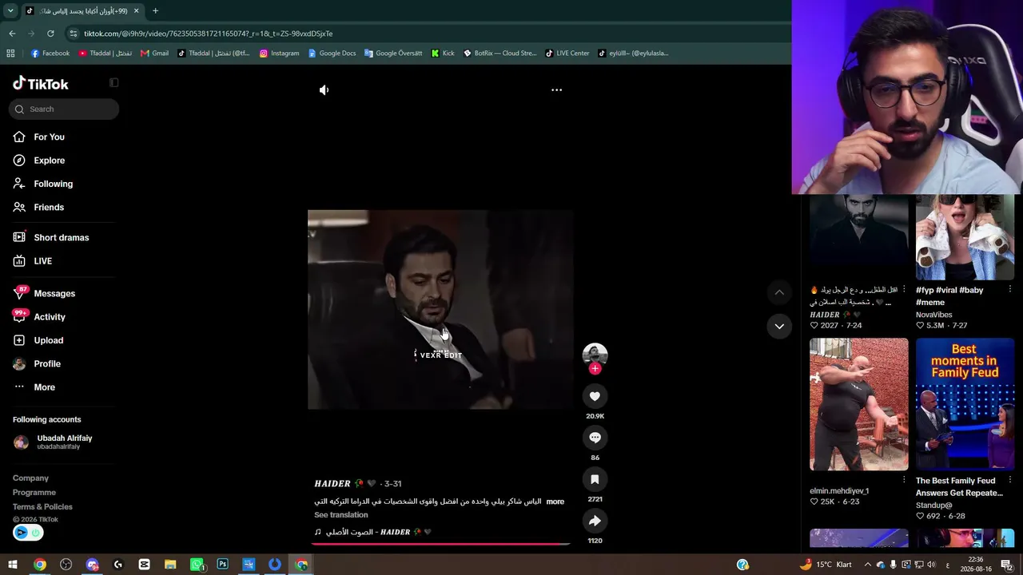Go to the next video with the down chevron
The height and width of the screenshot is (575, 1023).
point(779,326)
